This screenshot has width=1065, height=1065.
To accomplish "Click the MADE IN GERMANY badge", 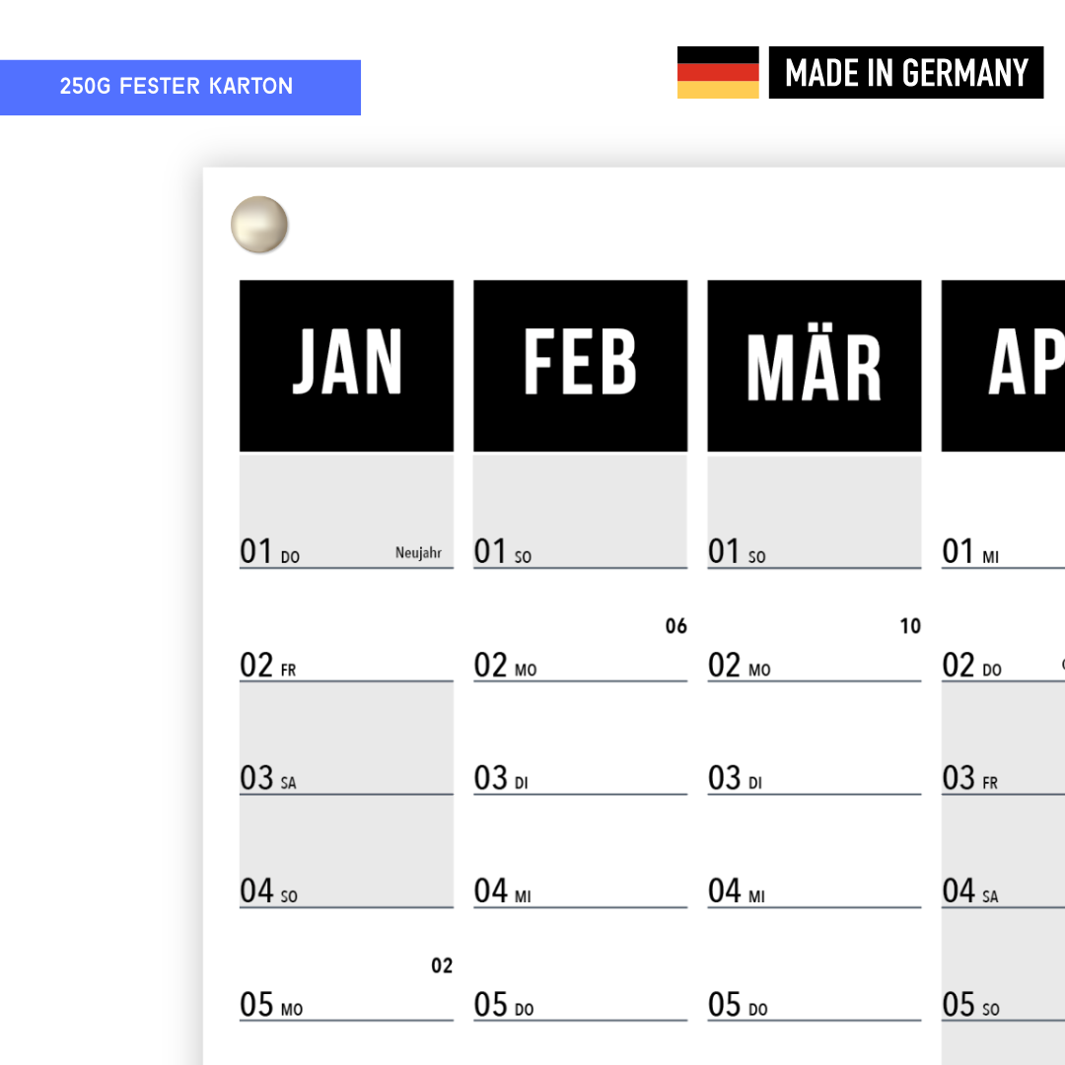I will (906, 73).
